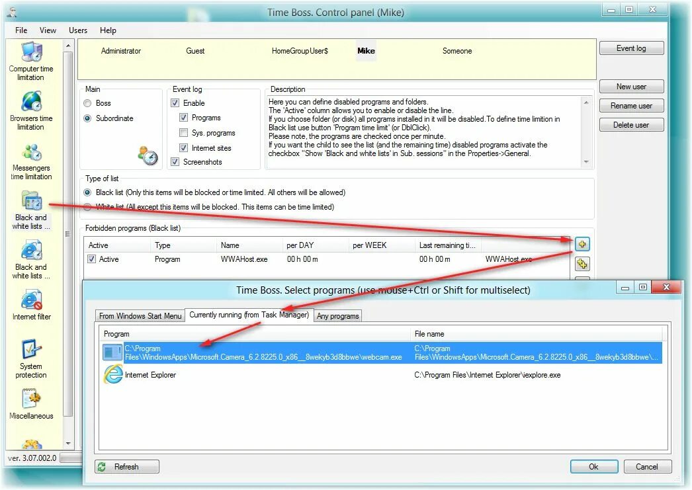
Task: Click the Last remaining time column header
Action: 448,245
